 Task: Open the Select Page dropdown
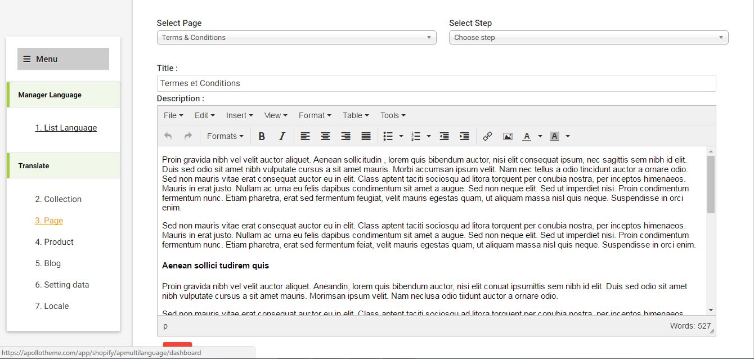tap(296, 38)
